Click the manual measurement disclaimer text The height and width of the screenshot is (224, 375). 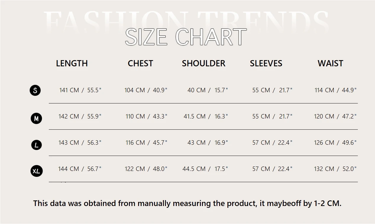tap(187, 203)
